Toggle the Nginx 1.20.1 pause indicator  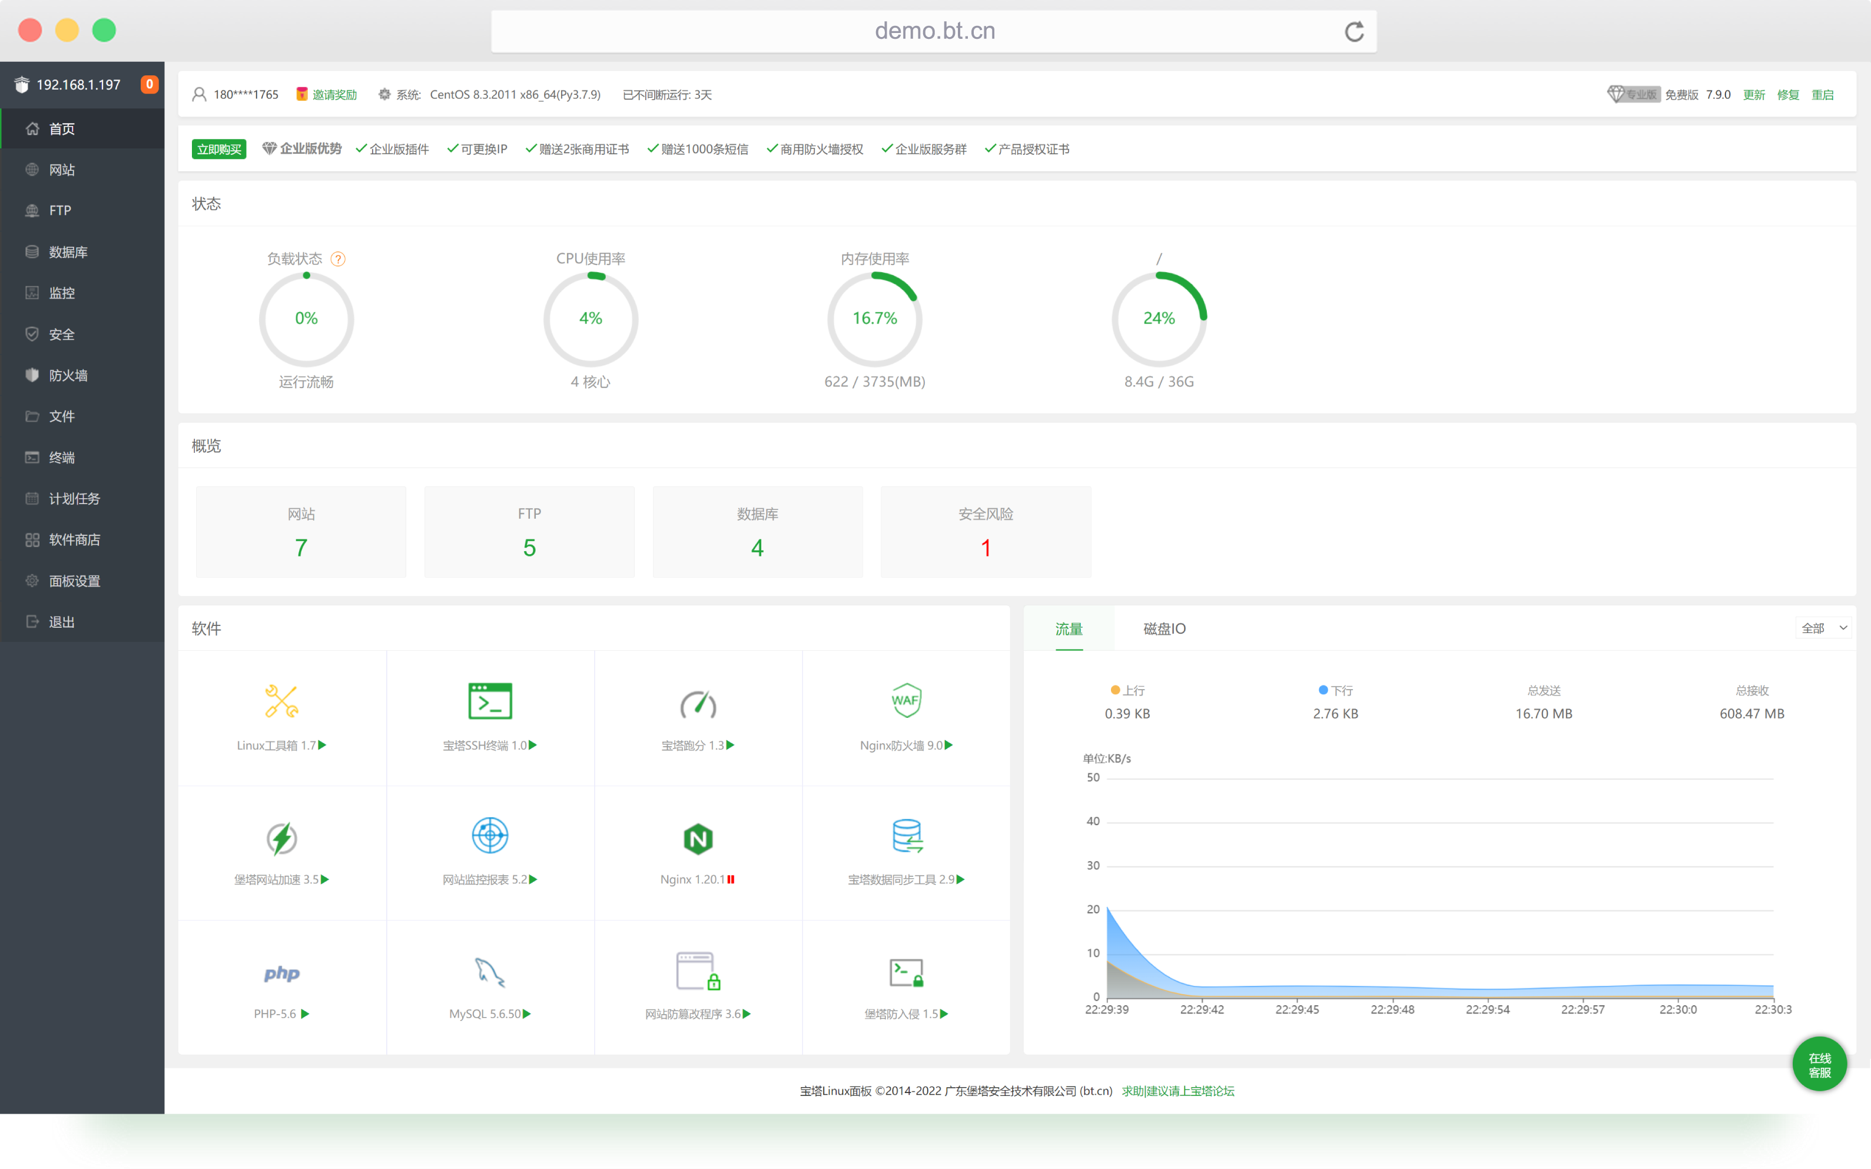(731, 880)
